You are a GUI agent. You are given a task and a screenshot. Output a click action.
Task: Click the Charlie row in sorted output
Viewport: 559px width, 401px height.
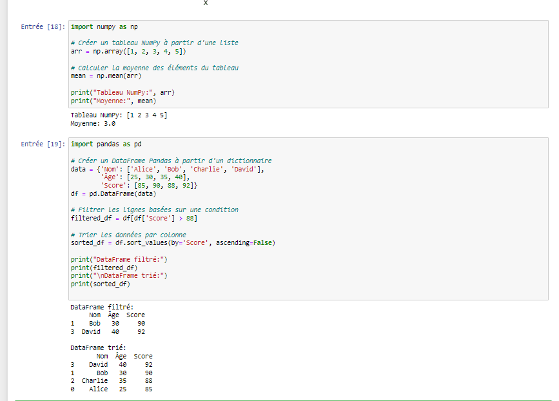click(x=111, y=380)
